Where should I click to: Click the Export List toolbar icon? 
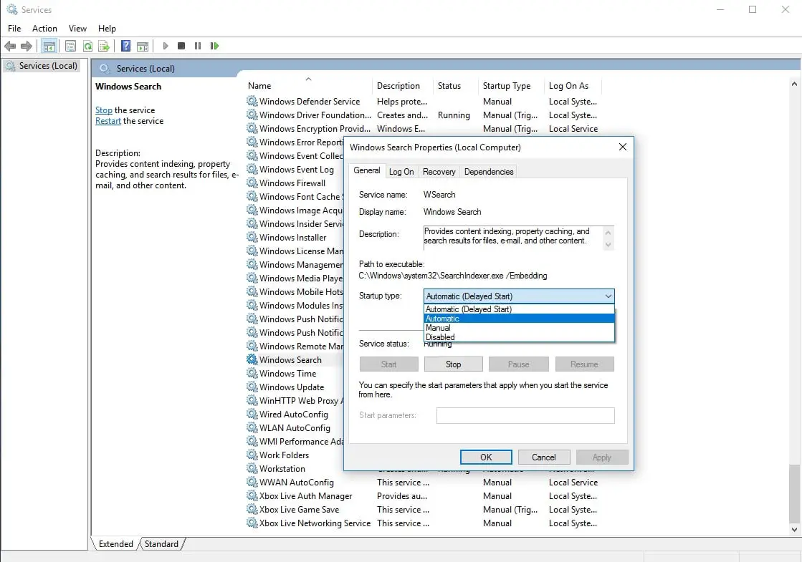(104, 46)
